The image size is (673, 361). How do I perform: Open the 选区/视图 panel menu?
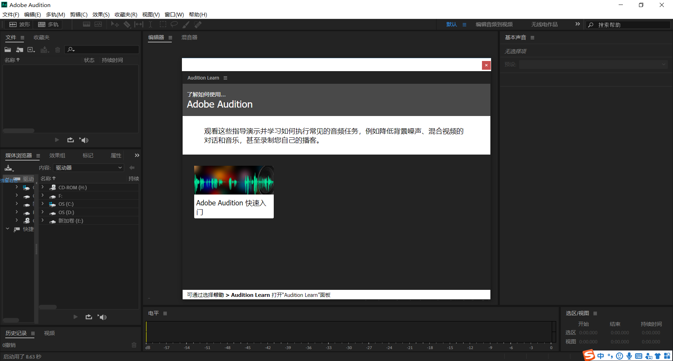click(595, 313)
